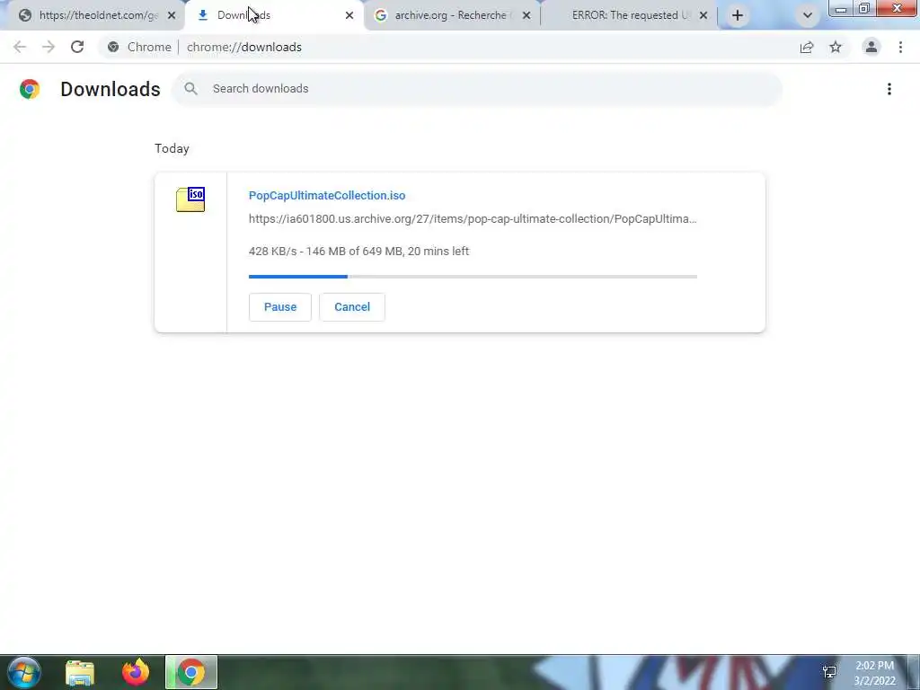Switch to archive.org Recherche tab
This screenshot has height=690, width=920.
[x=452, y=15]
